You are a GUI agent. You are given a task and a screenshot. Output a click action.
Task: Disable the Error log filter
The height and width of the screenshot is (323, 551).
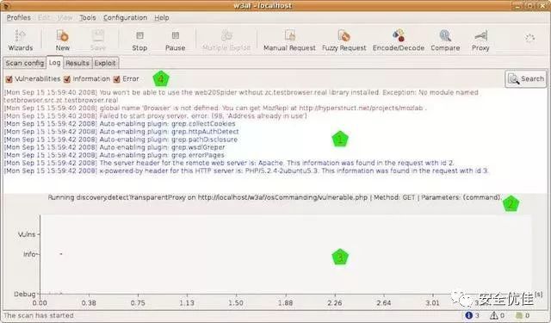[x=117, y=79]
